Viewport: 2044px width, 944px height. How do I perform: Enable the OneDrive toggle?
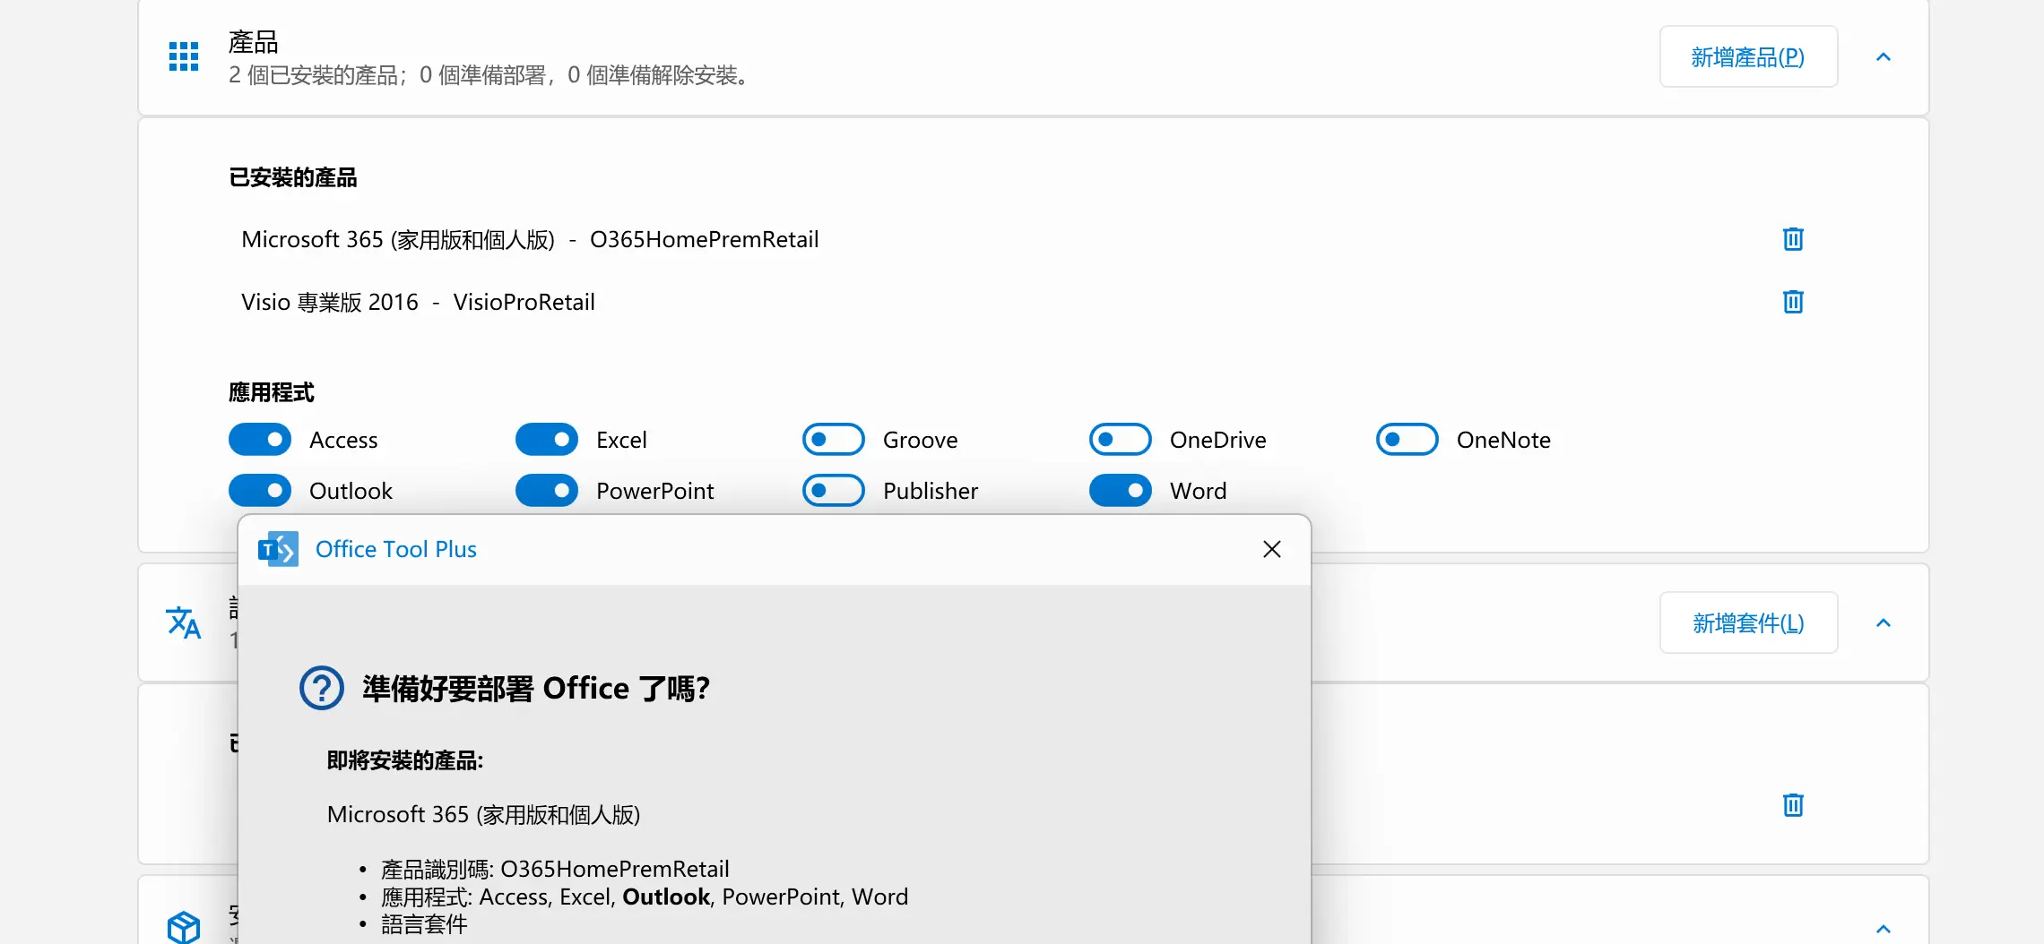[x=1121, y=440]
